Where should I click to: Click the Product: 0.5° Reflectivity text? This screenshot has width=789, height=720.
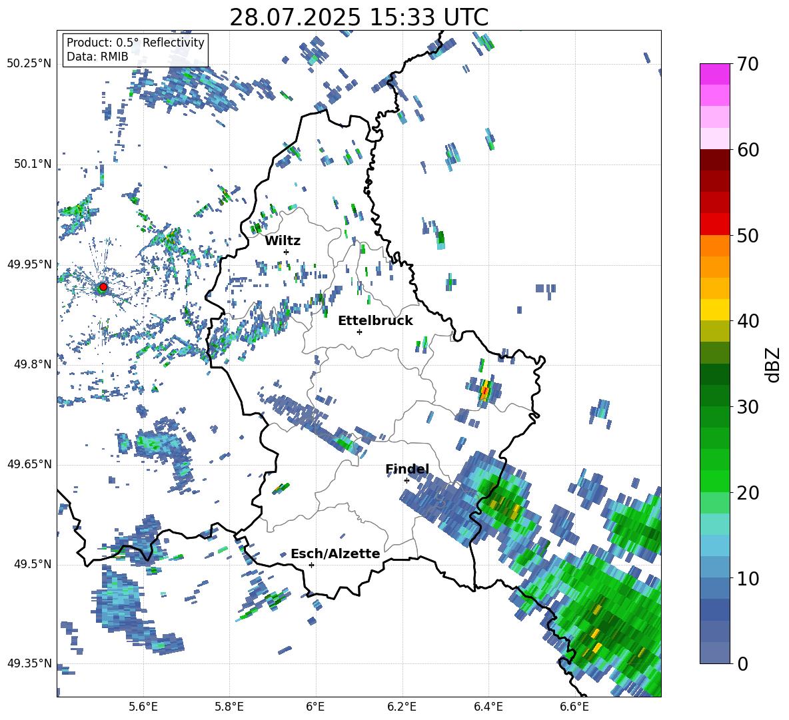click(x=135, y=43)
